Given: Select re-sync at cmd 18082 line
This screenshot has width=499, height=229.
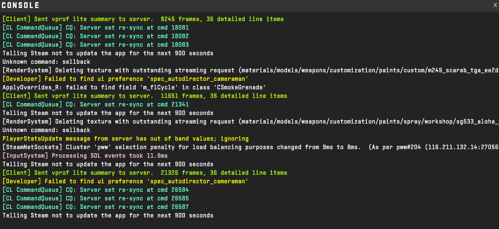Looking at the screenshot, I should point(95,36).
